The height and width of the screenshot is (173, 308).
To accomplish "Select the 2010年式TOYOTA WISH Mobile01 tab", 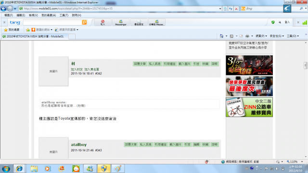I will (35, 37).
